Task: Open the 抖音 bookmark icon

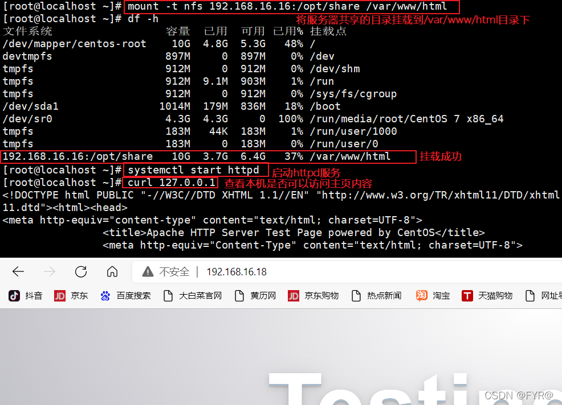Action: pos(14,296)
